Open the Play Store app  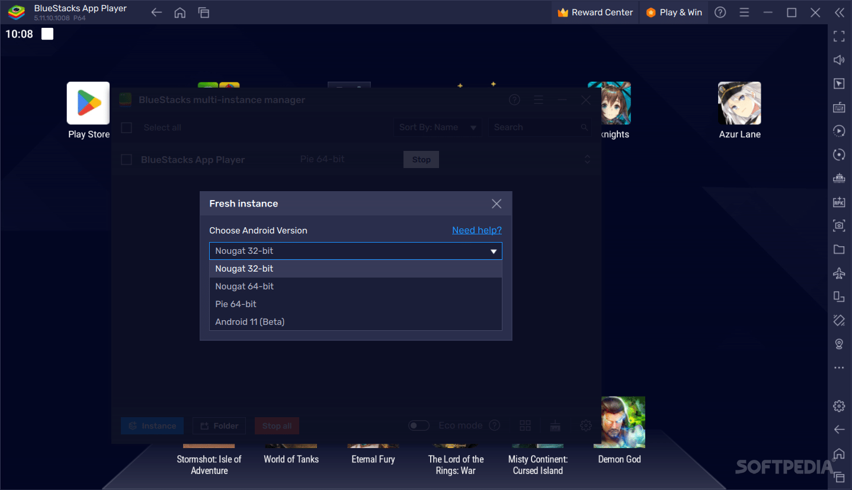click(x=88, y=111)
